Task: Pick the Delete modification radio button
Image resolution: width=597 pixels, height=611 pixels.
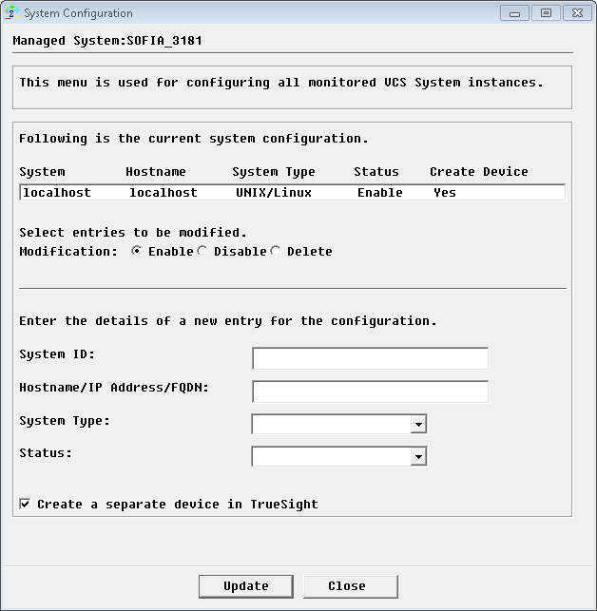Action: [x=276, y=252]
